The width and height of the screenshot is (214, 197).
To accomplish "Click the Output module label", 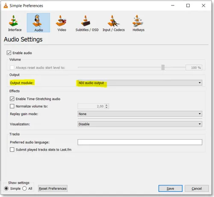I will coord(22,83).
